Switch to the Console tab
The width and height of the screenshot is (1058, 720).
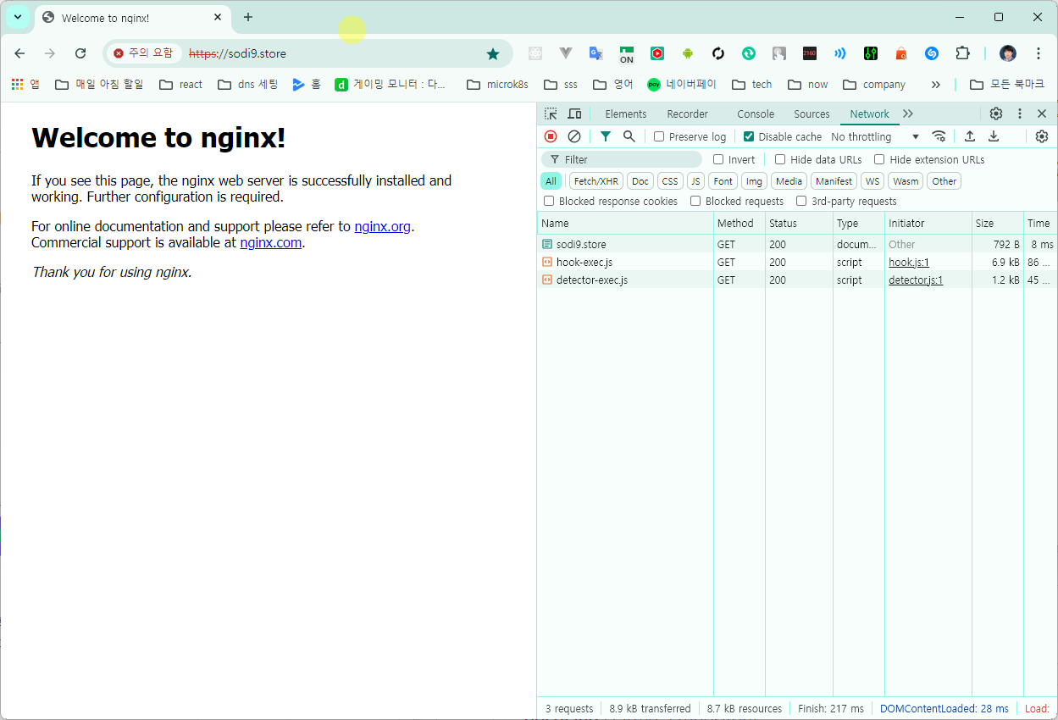pyautogui.click(x=756, y=114)
